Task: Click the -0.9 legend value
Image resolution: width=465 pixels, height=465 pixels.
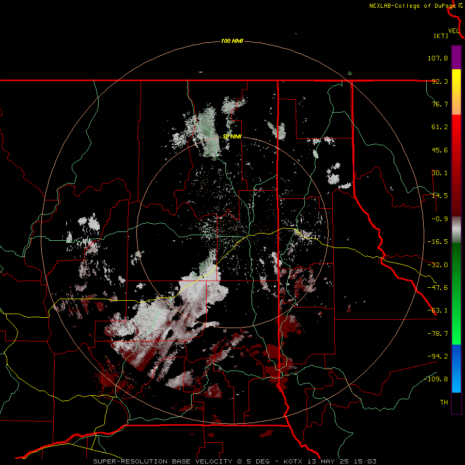Action: (440, 219)
